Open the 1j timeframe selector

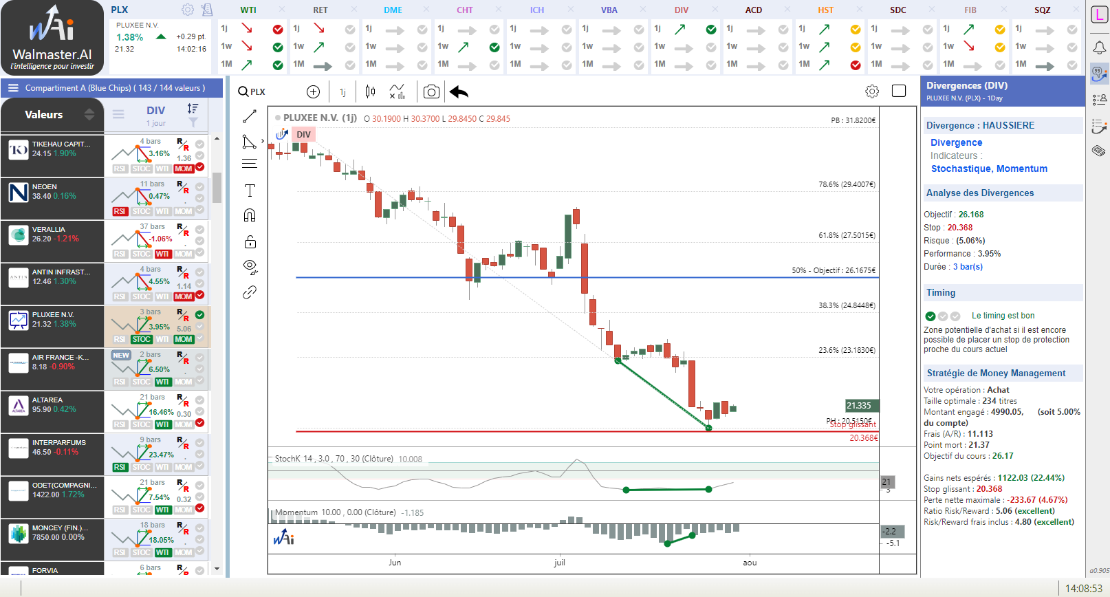pos(342,92)
